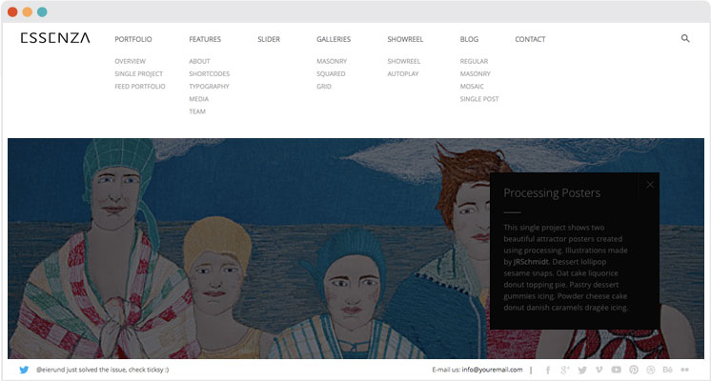Select Overview under Portfolio
This screenshot has width=711, height=382.
click(x=131, y=61)
